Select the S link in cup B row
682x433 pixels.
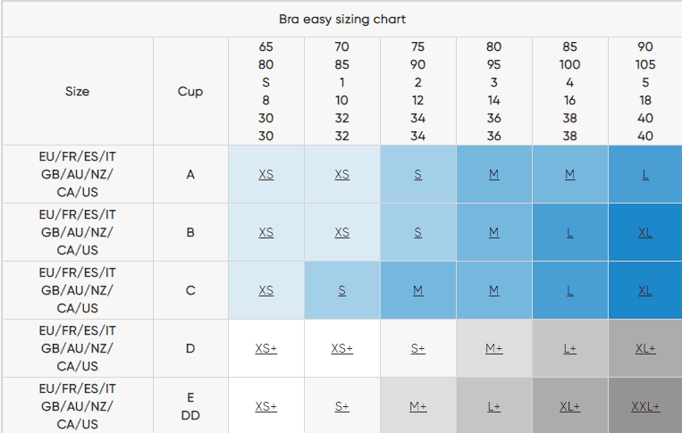(418, 232)
